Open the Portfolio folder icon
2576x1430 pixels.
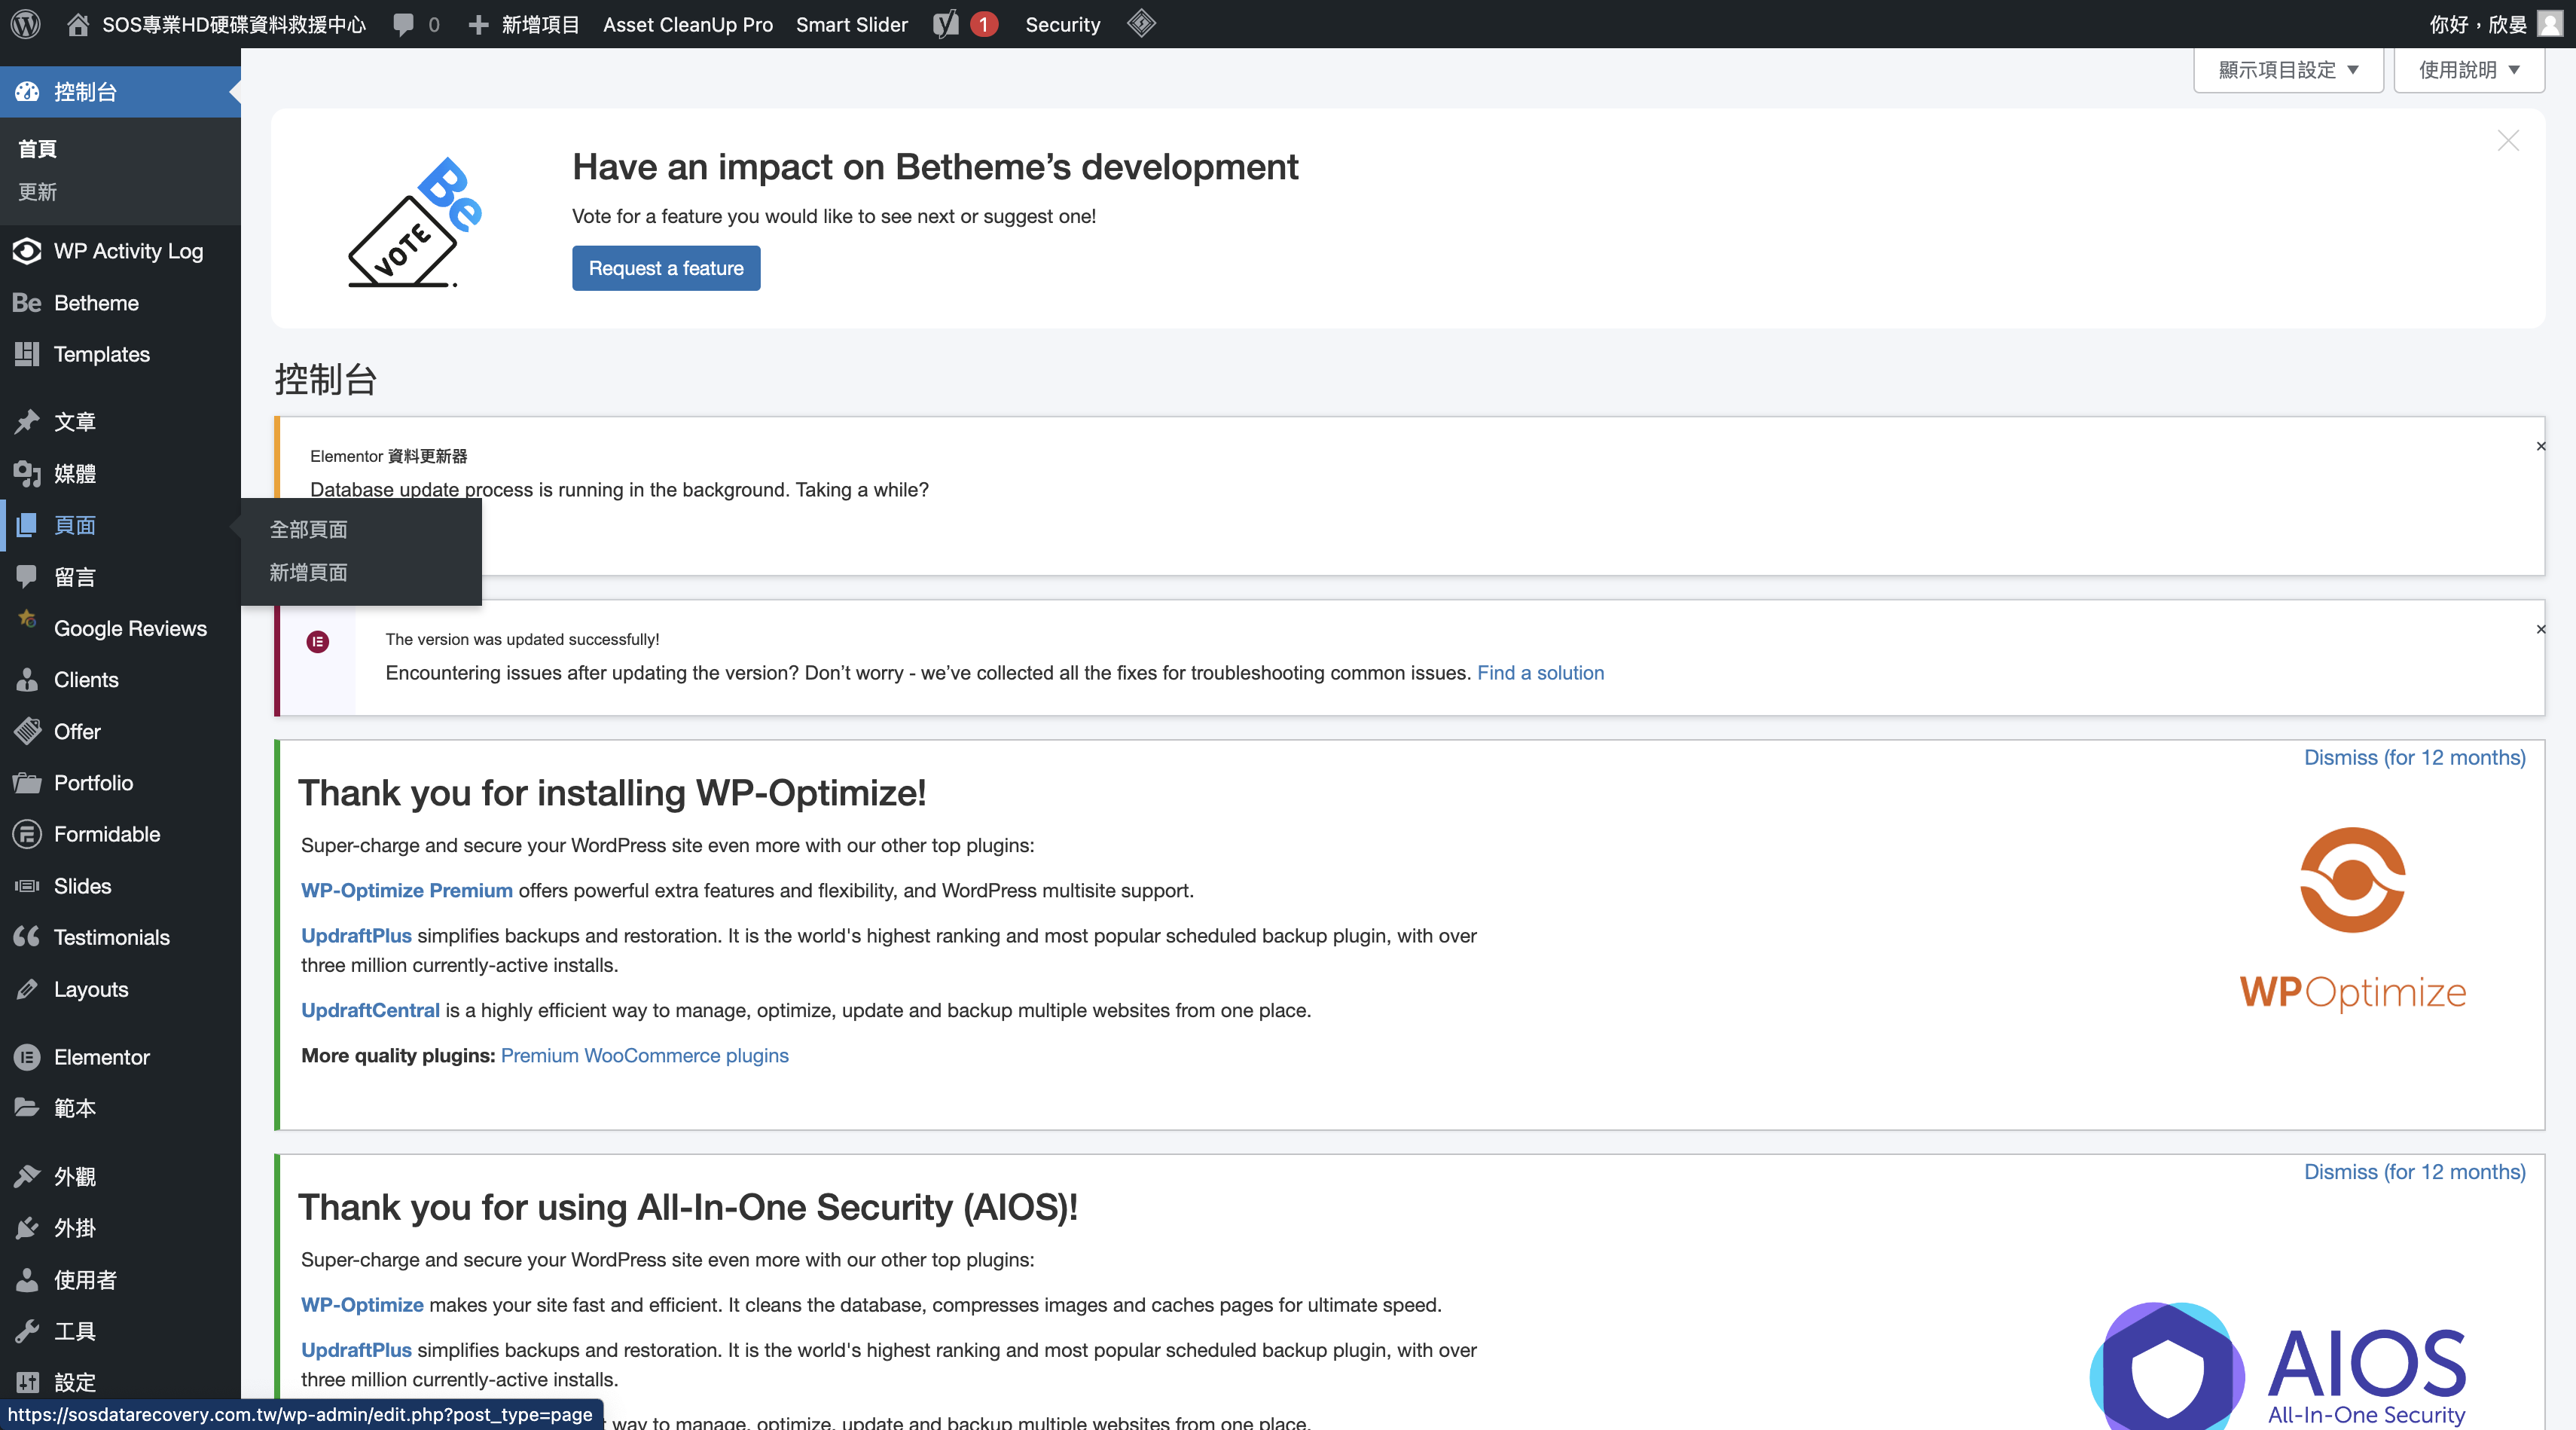(27, 783)
